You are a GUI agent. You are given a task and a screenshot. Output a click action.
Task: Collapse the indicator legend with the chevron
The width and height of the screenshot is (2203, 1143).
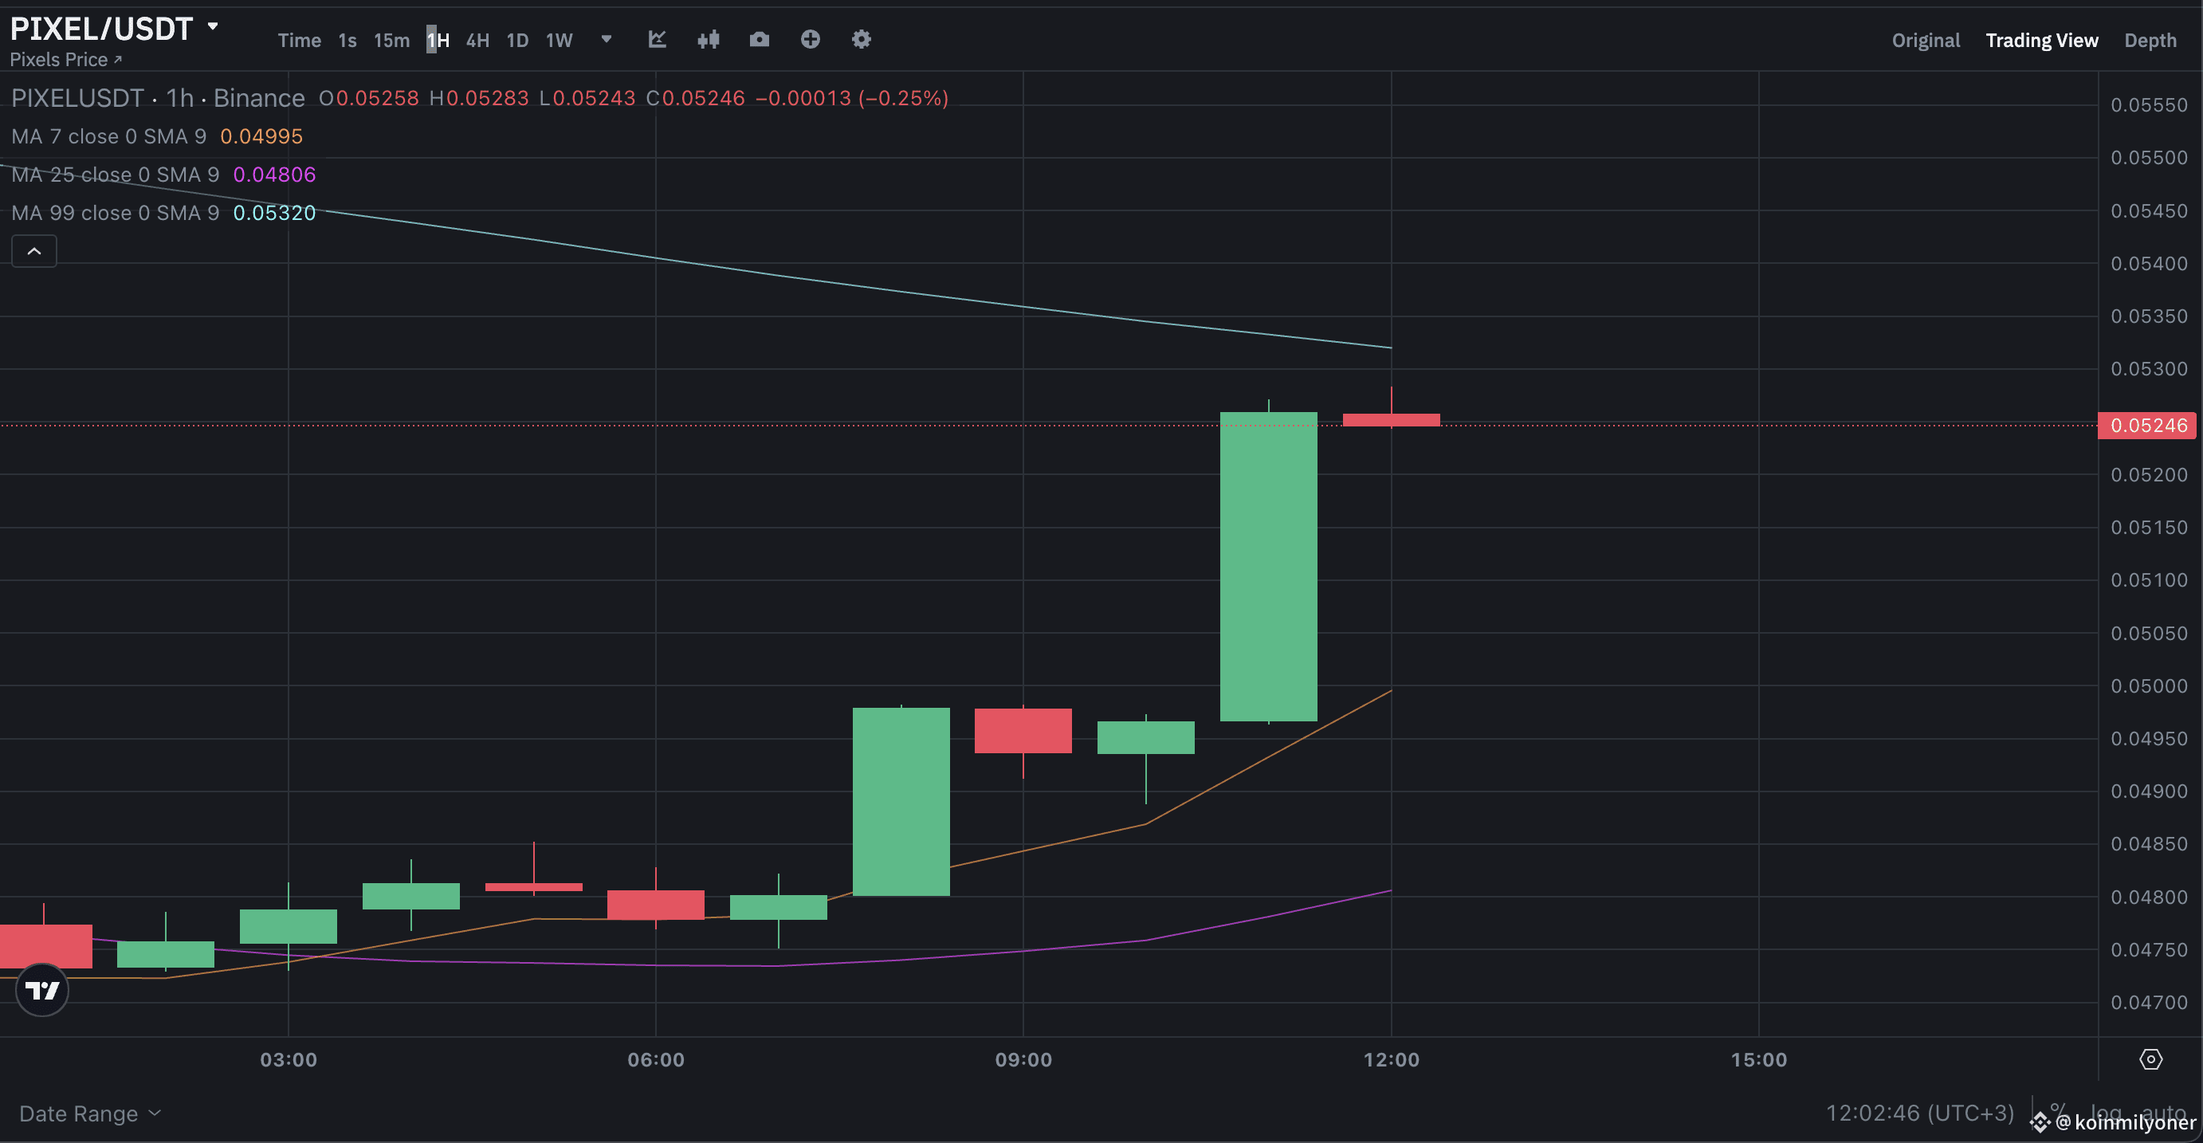point(33,250)
